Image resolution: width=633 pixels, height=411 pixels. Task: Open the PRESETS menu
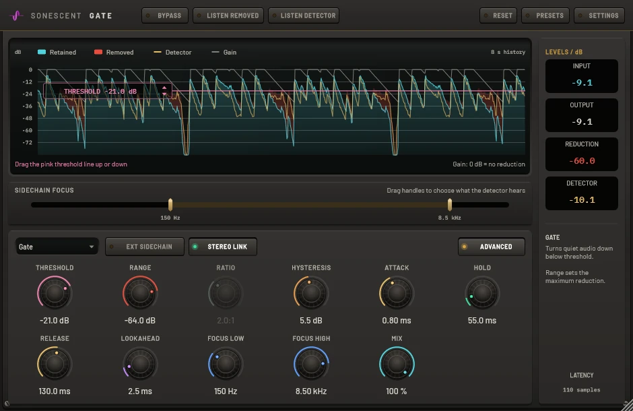click(545, 15)
